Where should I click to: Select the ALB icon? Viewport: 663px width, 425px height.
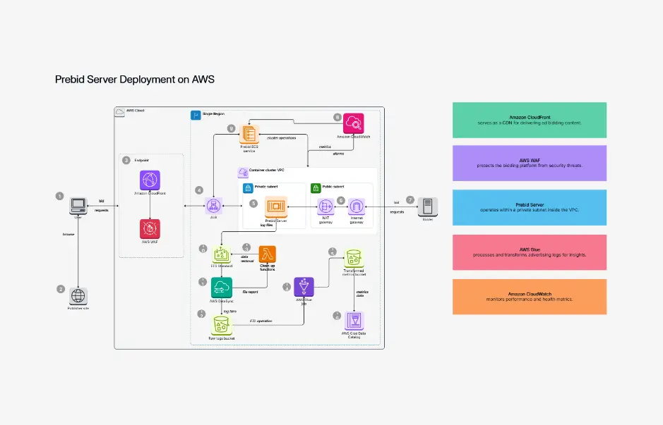pyautogui.click(x=213, y=205)
